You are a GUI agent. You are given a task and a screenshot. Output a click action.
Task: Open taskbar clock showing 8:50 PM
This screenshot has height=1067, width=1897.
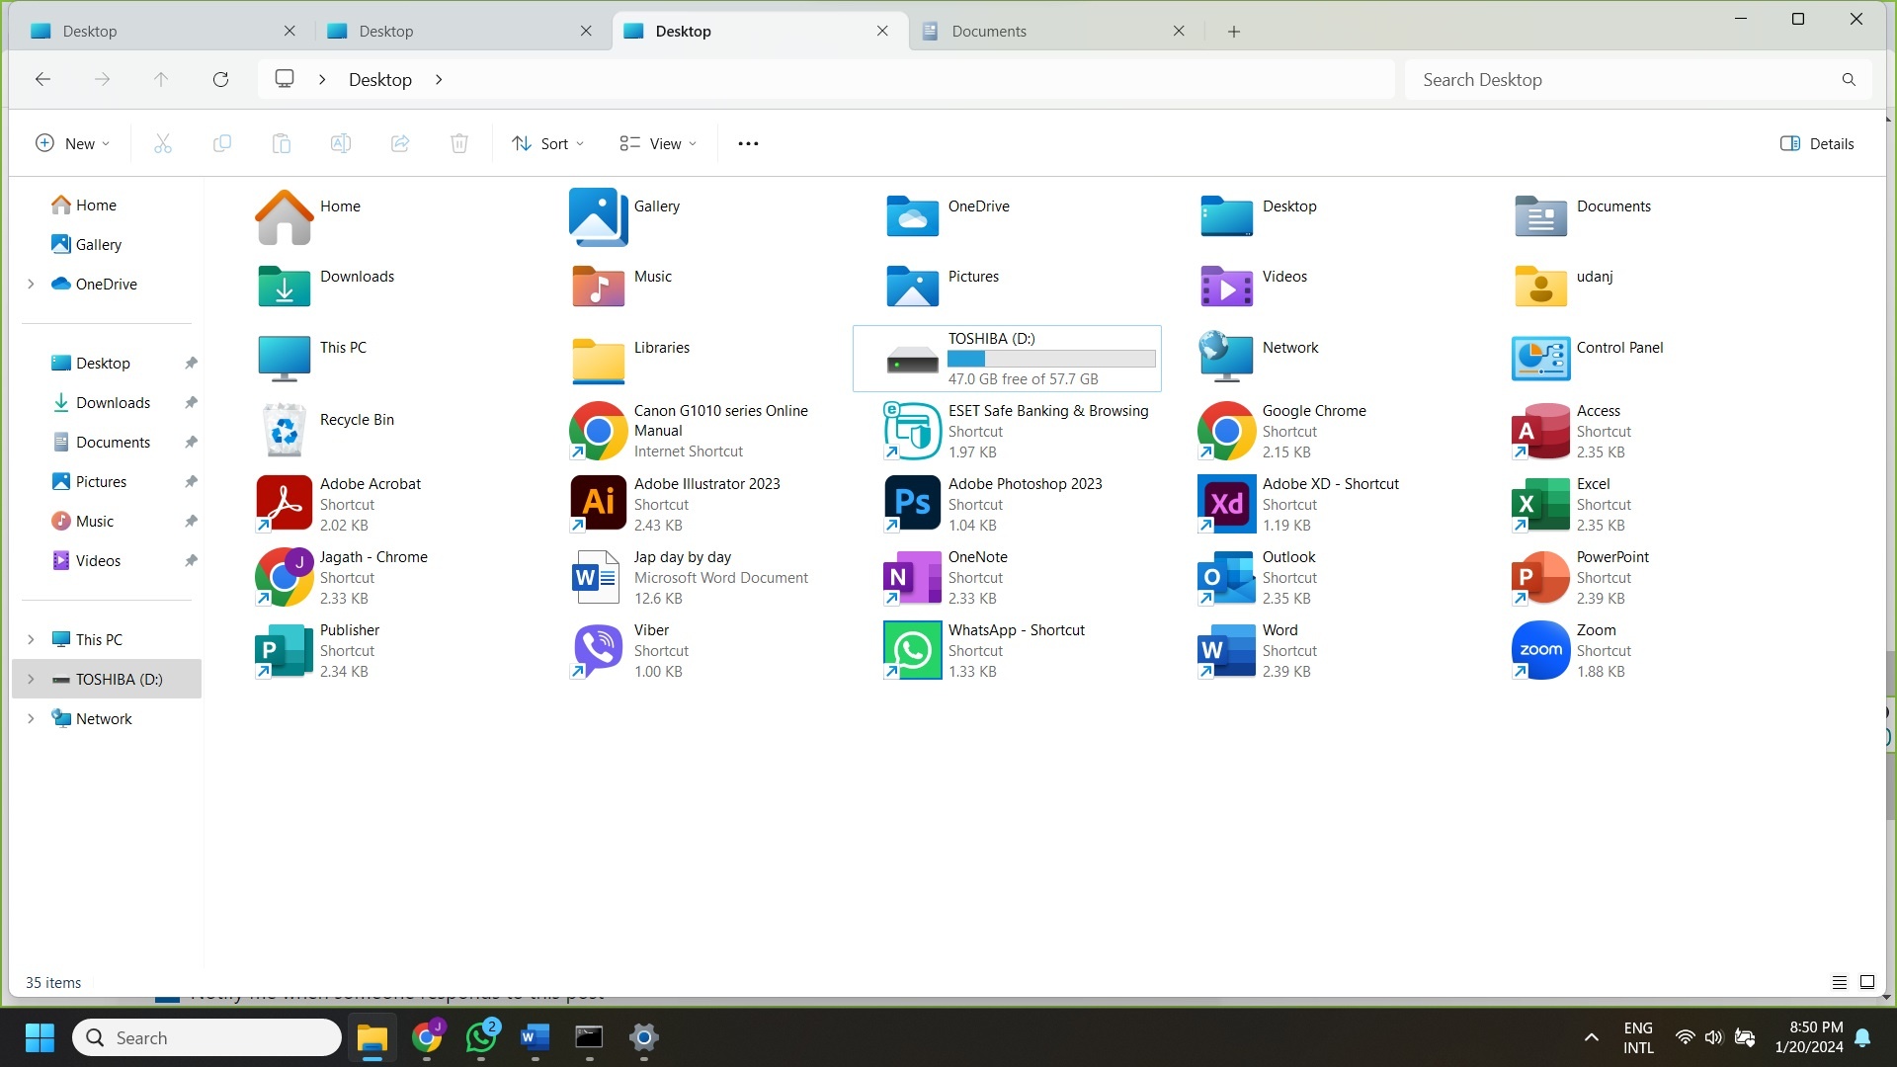[x=1808, y=1037]
